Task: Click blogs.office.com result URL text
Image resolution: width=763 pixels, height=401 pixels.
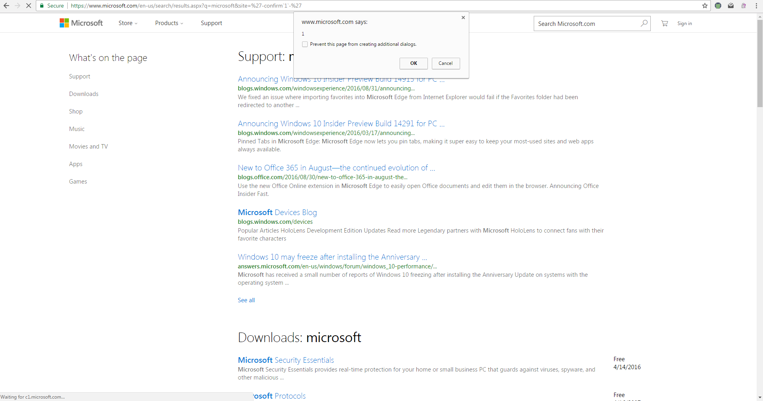Action: point(322,177)
